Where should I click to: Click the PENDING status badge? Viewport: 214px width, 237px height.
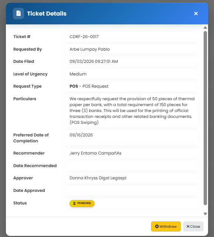(x=82, y=203)
